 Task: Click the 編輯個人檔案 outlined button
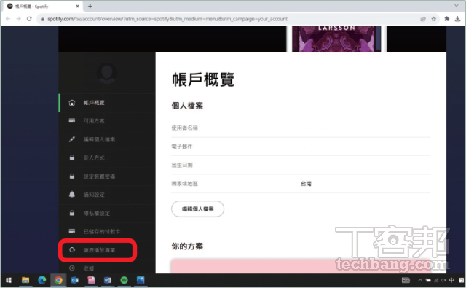point(197,209)
